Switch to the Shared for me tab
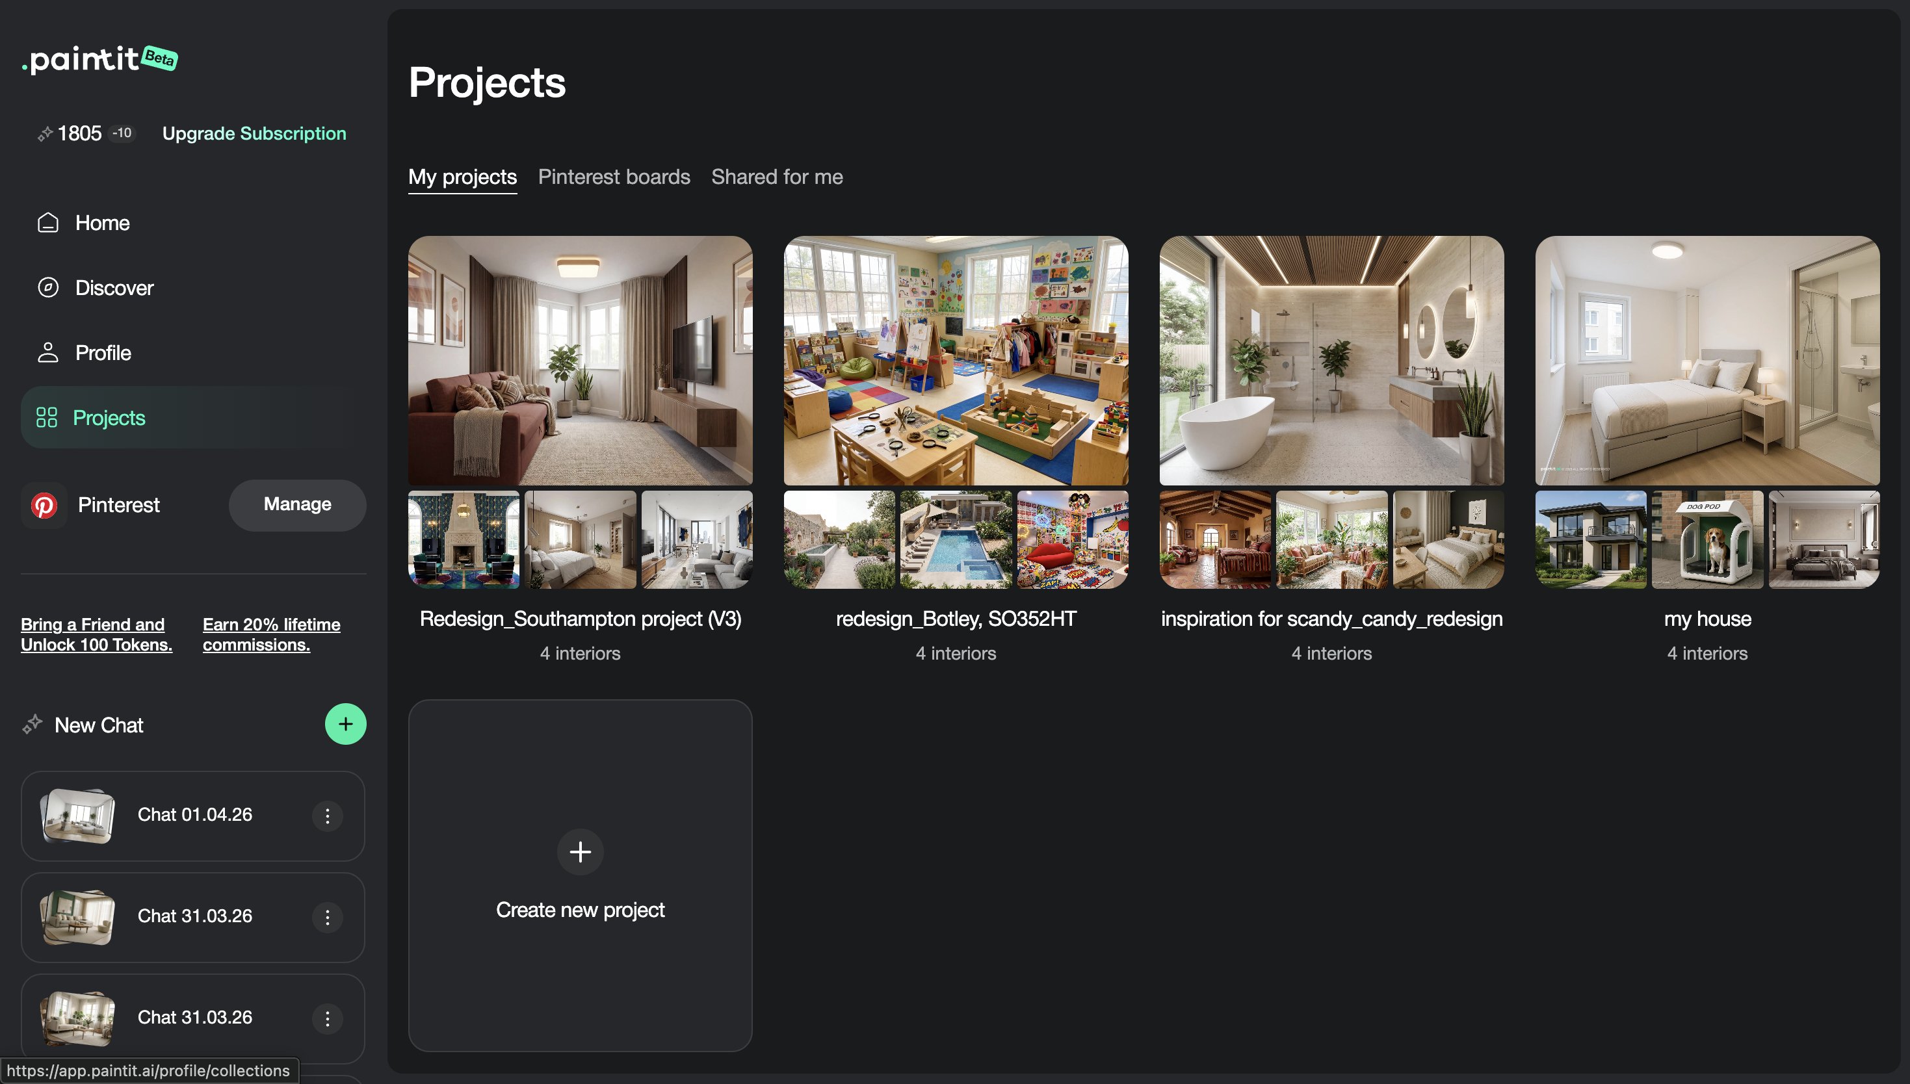 pos(777,177)
